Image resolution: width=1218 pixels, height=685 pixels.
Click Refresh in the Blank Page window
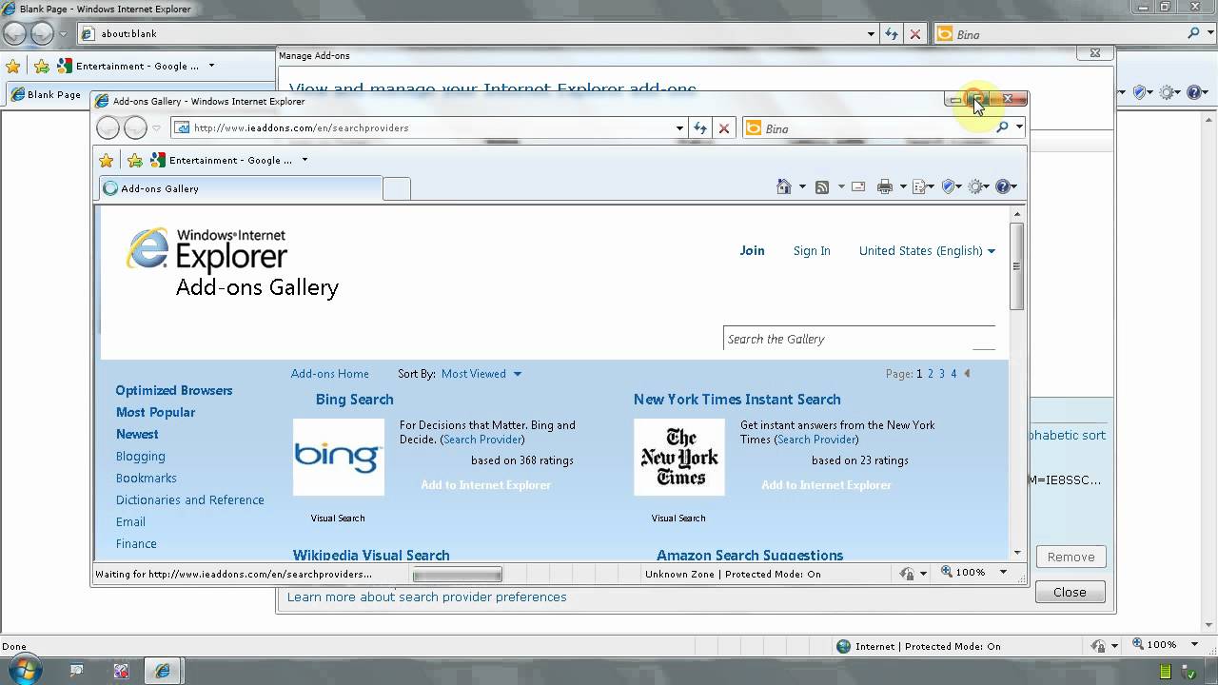pyautogui.click(x=892, y=34)
